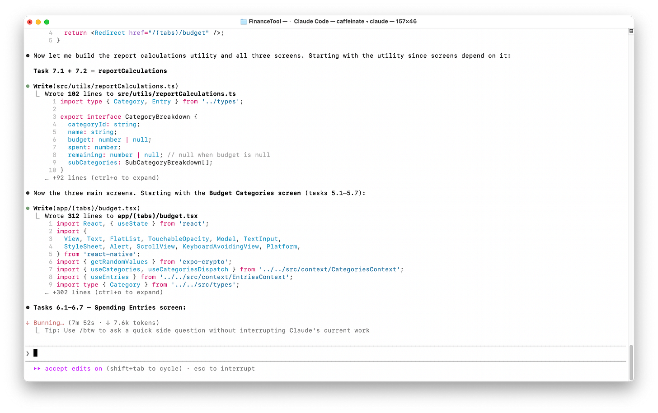The image size is (658, 413).
Task: Click 'budget: number | null;' code line
Action: coord(110,140)
